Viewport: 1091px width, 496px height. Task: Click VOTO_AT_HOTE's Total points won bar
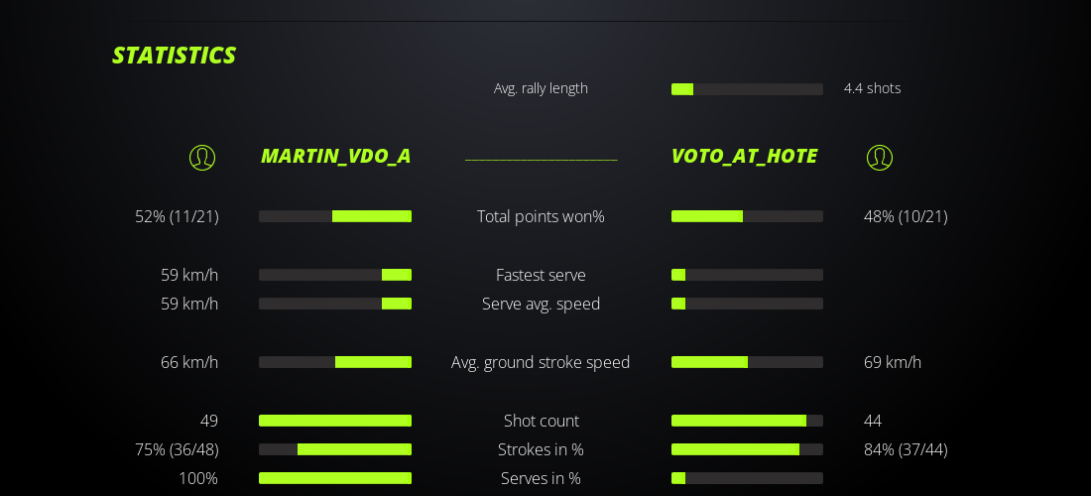pos(747,216)
